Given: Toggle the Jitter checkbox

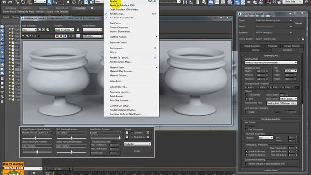Looking at the screenshot, I should coord(246,98).
